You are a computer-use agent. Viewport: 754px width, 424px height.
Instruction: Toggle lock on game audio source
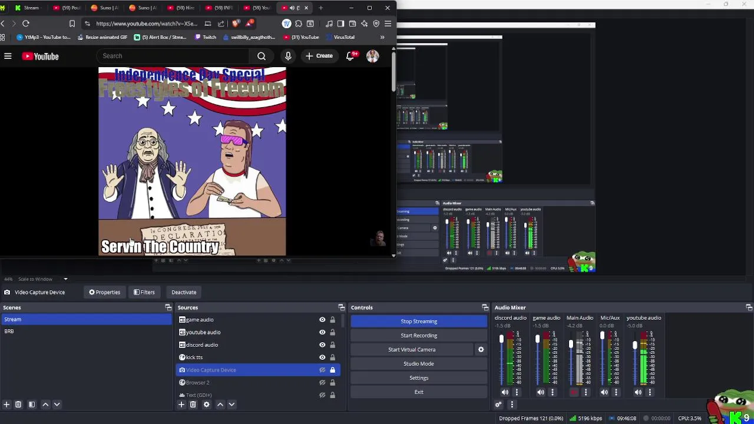(x=332, y=320)
